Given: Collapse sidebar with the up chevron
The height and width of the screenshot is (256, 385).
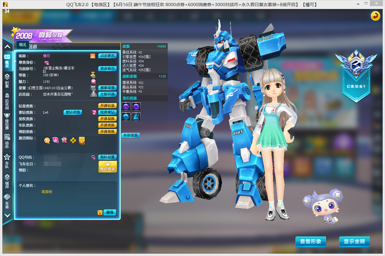Looking at the screenshot, I should 7,47.
